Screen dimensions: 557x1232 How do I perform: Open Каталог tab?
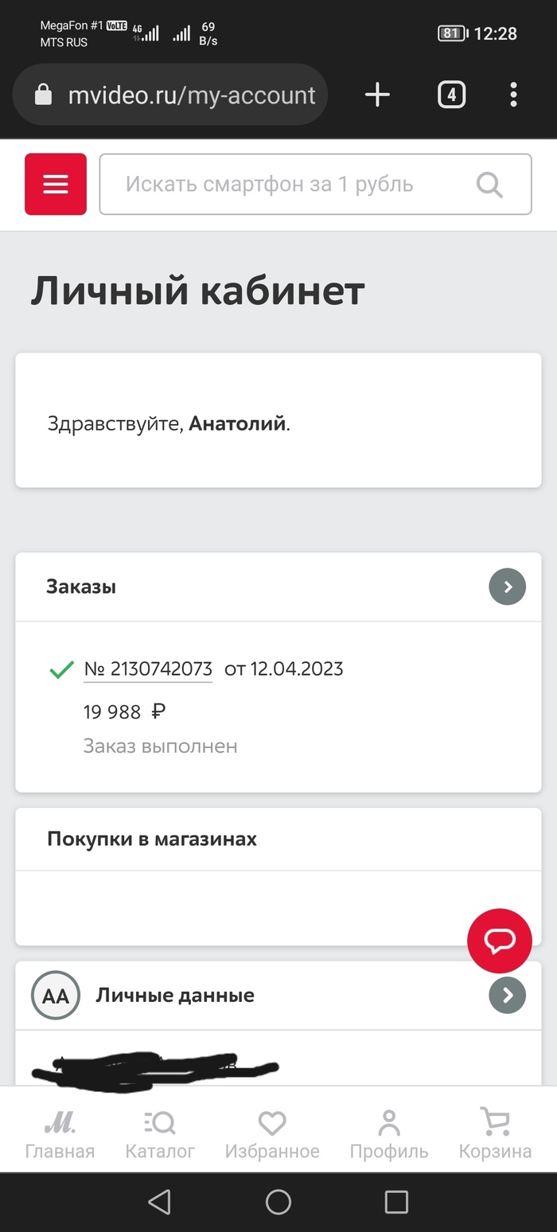[x=160, y=1134]
